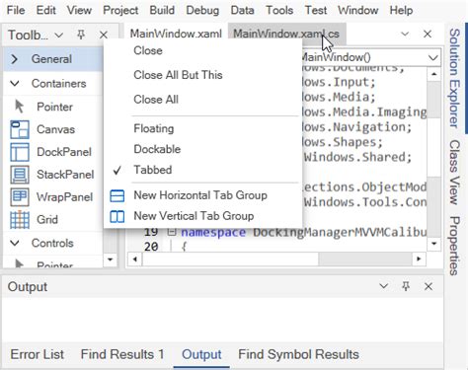This screenshot has height=370, width=468.
Task: Click the editor horizontal scroll left arrow
Action: tap(135, 259)
